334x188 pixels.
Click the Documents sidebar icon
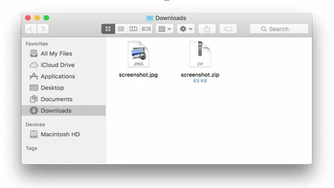point(34,99)
